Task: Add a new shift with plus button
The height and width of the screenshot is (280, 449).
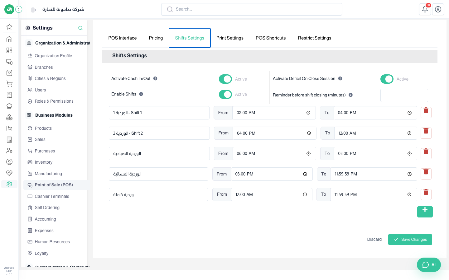Action: pyautogui.click(x=425, y=212)
